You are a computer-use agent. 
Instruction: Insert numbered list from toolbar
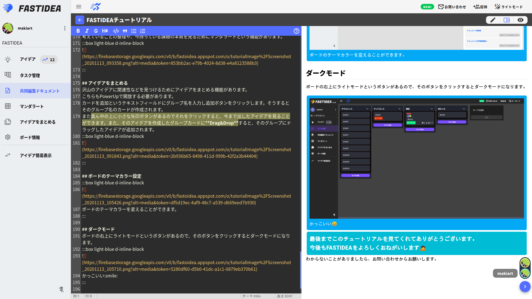(143, 31)
